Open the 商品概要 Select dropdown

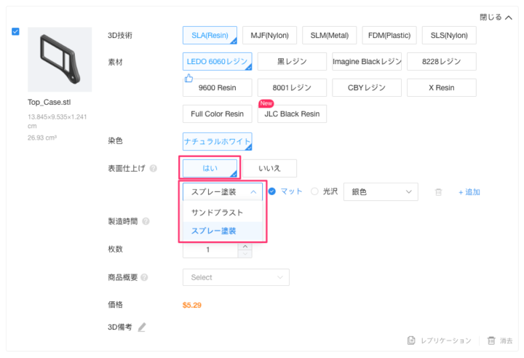pyautogui.click(x=235, y=277)
